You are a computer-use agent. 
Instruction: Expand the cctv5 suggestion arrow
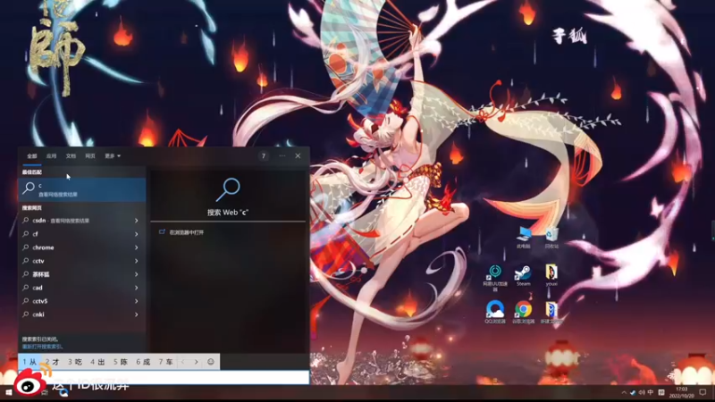coord(137,301)
